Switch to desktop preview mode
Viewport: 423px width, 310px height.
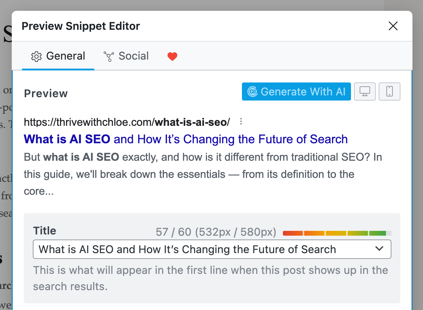pyautogui.click(x=365, y=91)
